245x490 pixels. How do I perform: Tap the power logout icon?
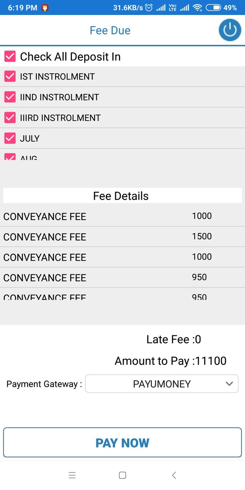tap(230, 30)
